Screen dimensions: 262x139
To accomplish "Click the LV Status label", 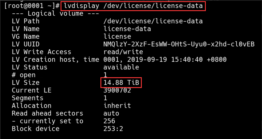I will point(30,67).
